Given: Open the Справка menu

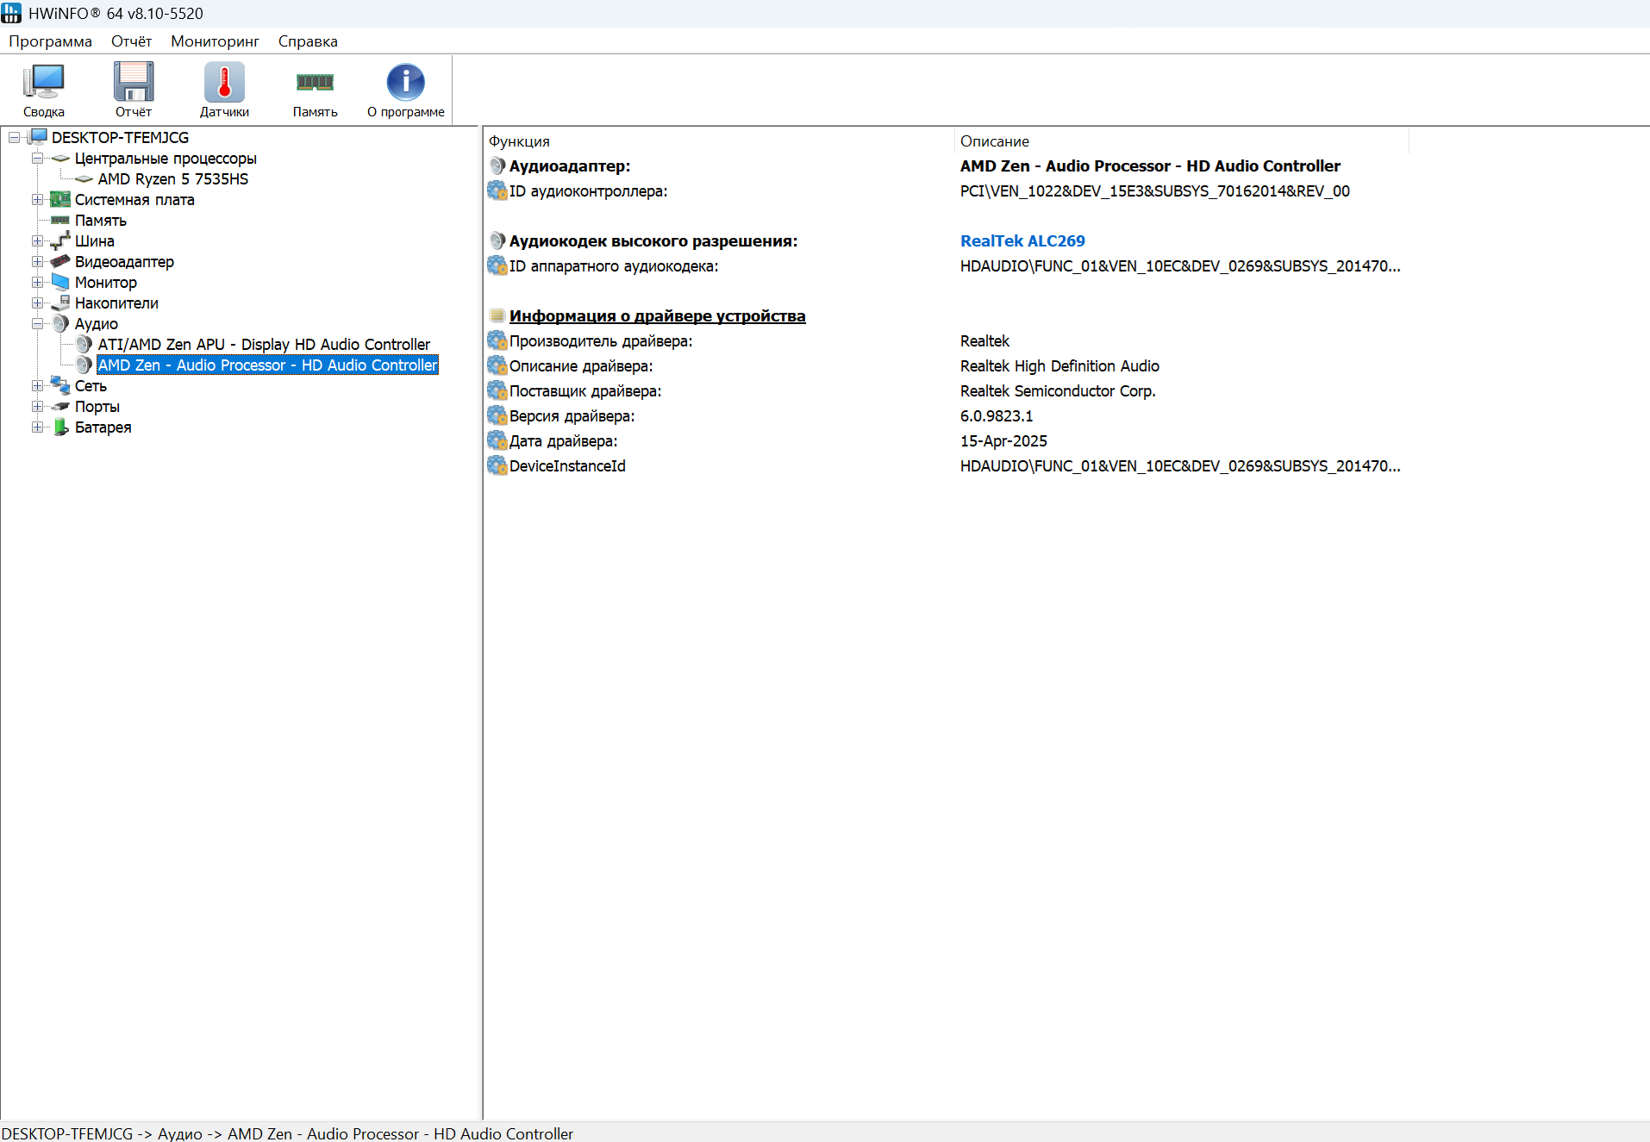Looking at the screenshot, I should [x=308, y=41].
